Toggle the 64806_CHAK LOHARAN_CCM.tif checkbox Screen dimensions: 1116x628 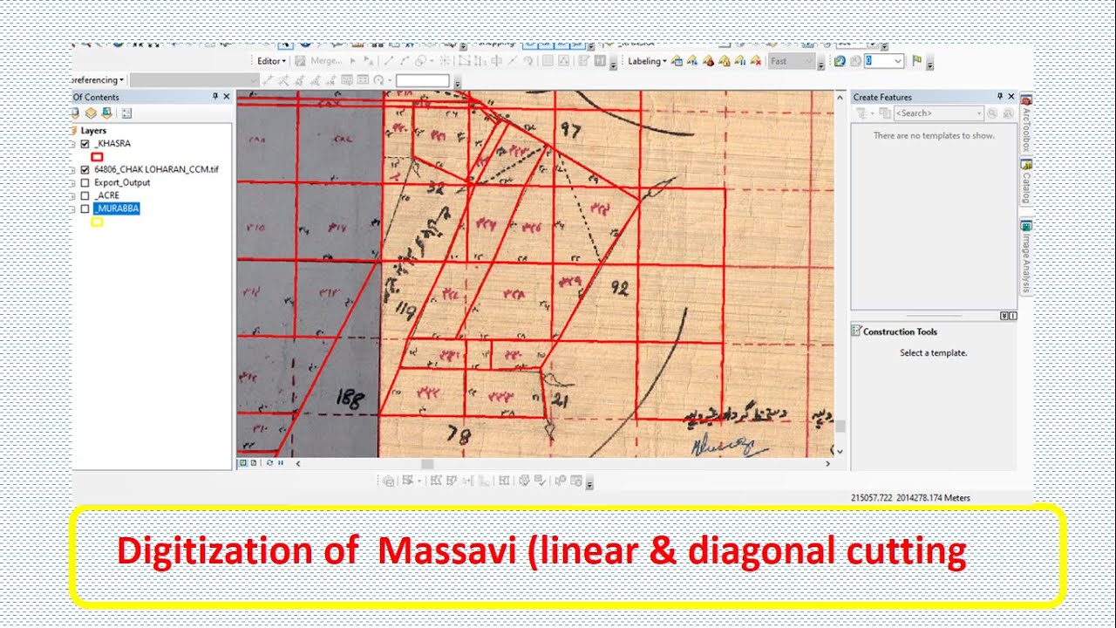tap(85, 169)
